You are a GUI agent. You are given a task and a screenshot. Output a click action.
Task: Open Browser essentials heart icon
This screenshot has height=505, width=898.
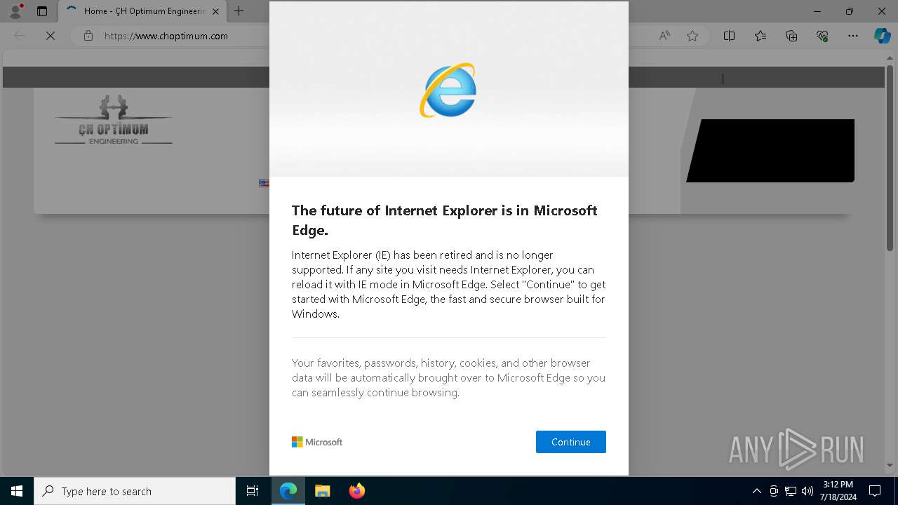tap(822, 36)
